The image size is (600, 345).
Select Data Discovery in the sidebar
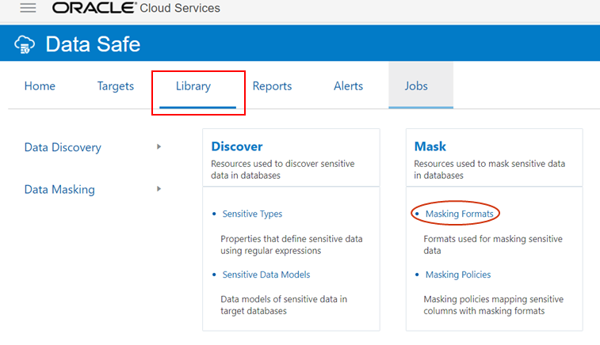click(x=63, y=147)
